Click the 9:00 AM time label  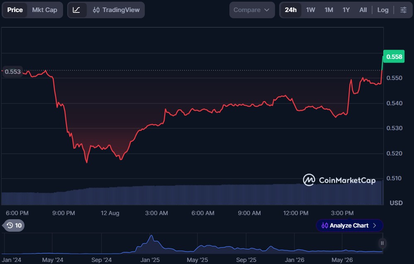pyautogui.click(x=249, y=213)
